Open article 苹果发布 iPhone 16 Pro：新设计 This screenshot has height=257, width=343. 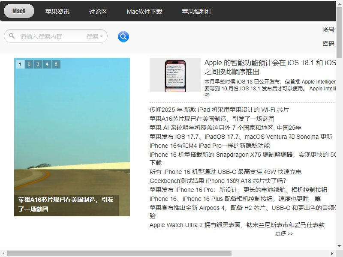click(x=238, y=190)
